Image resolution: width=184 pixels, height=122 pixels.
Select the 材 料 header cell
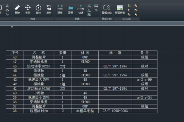[x=85, y=53]
